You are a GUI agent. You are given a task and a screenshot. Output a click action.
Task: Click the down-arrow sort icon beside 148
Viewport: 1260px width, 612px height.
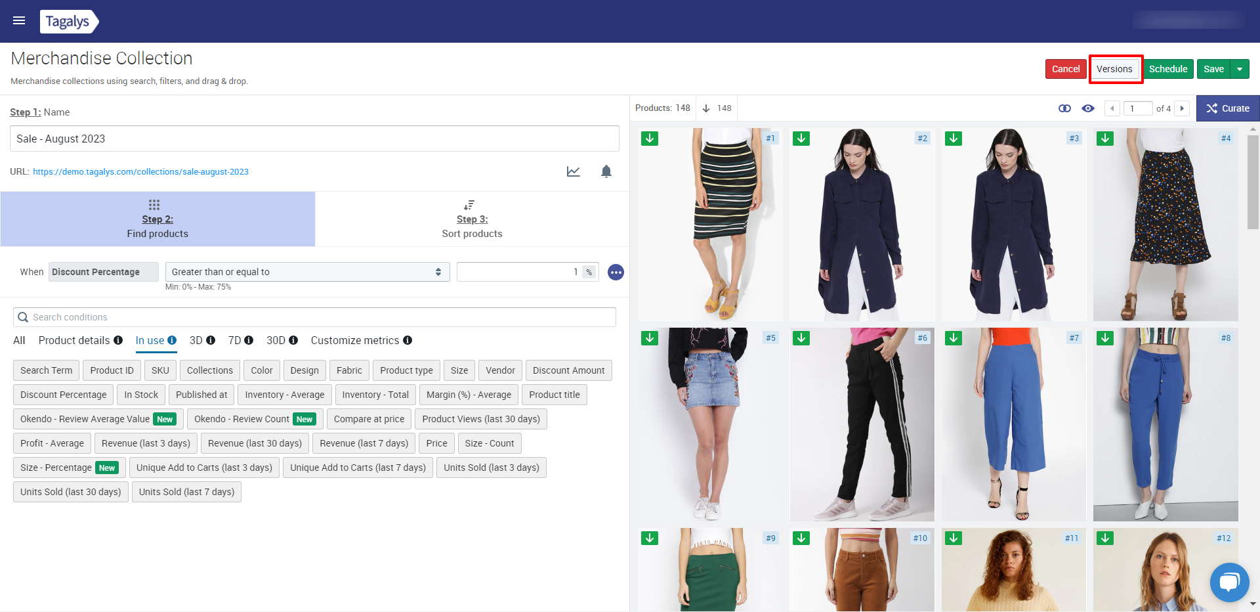click(706, 108)
